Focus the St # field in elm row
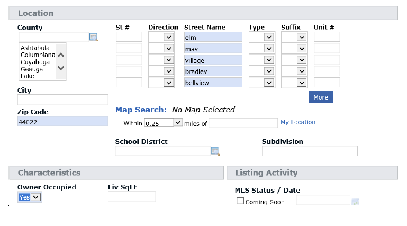Viewport: 407px width, 226px height. tap(129, 37)
